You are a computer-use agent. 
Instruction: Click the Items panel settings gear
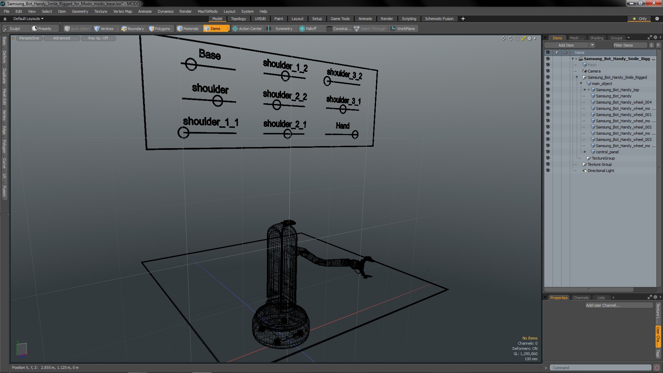(655, 37)
